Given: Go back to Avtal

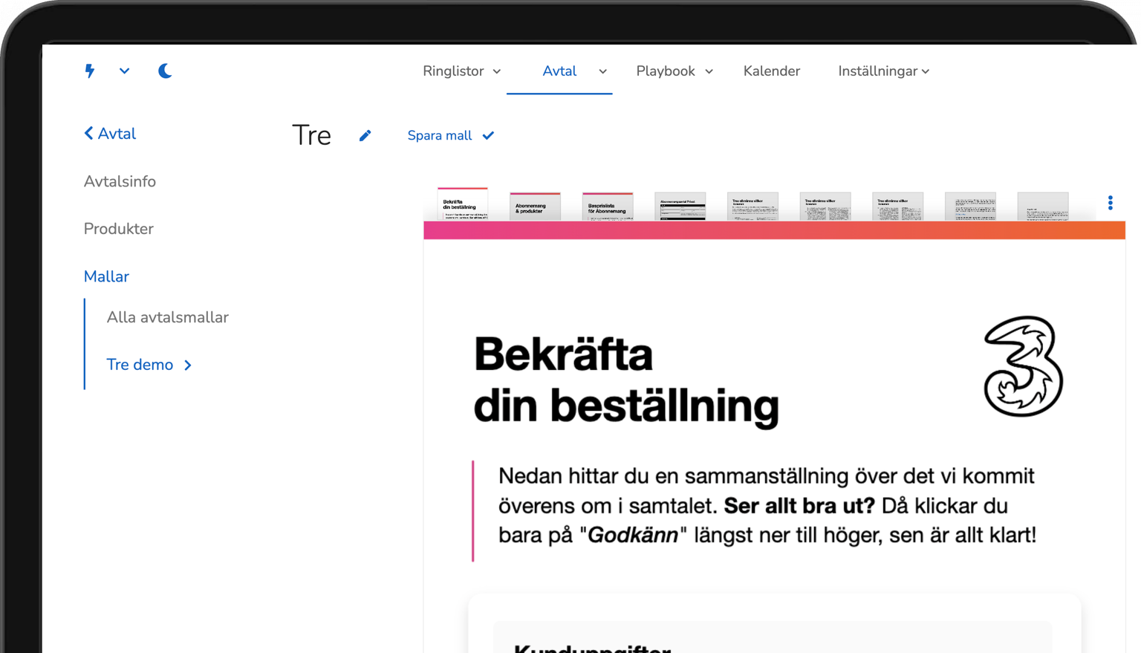Looking at the screenshot, I should pos(110,134).
